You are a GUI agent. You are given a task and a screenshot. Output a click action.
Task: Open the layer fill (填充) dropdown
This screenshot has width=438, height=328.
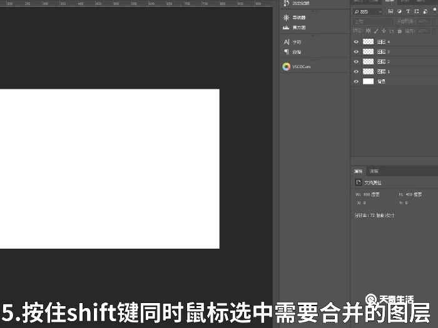(x=423, y=31)
